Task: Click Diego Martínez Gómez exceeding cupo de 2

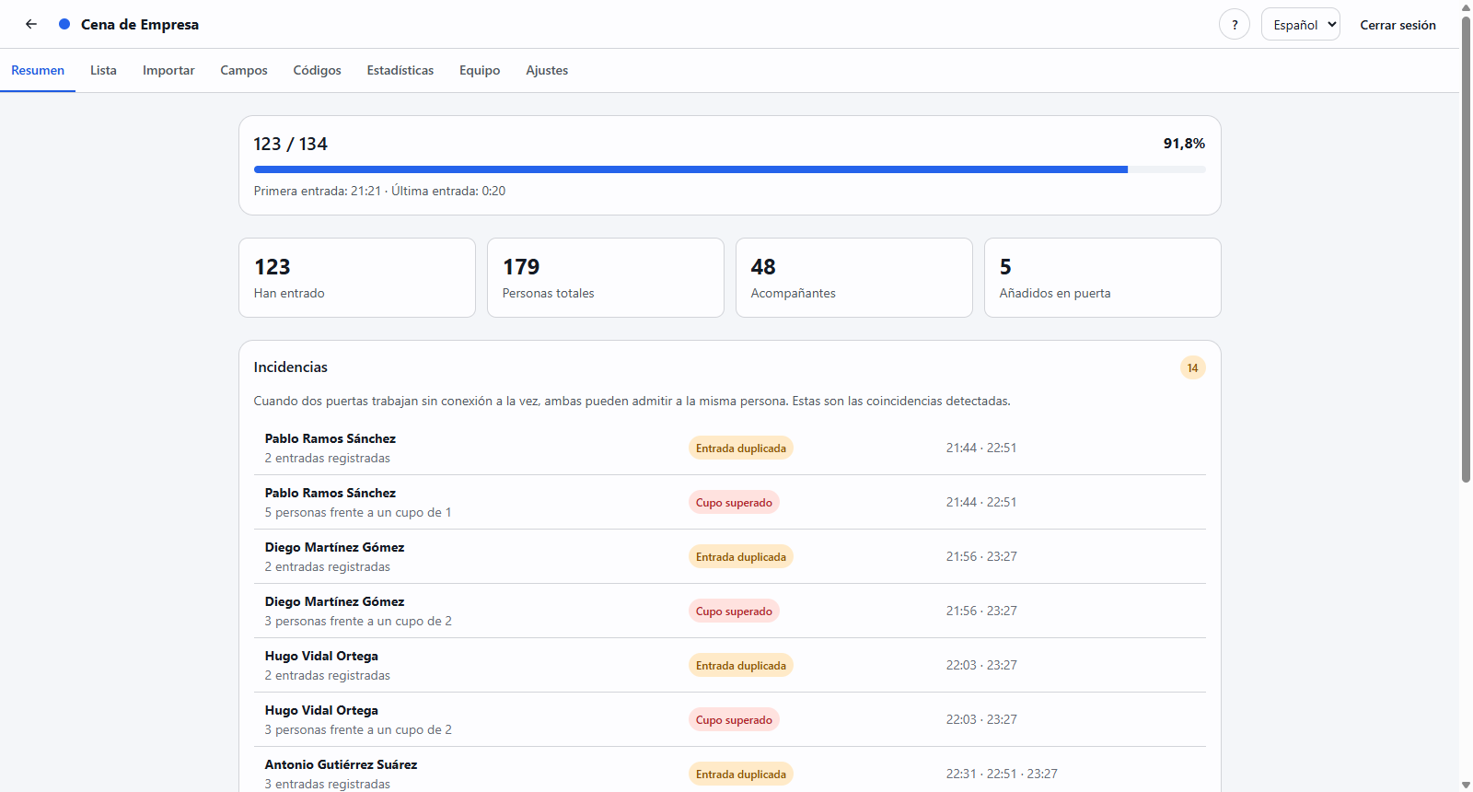Action: pos(730,611)
